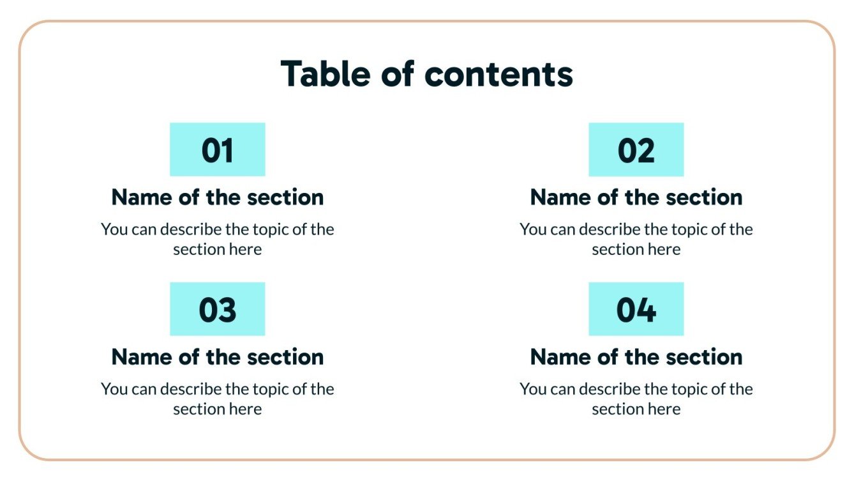The height and width of the screenshot is (481, 854).
Task: Click the section name under 01
Action: click(x=217, y=197)
